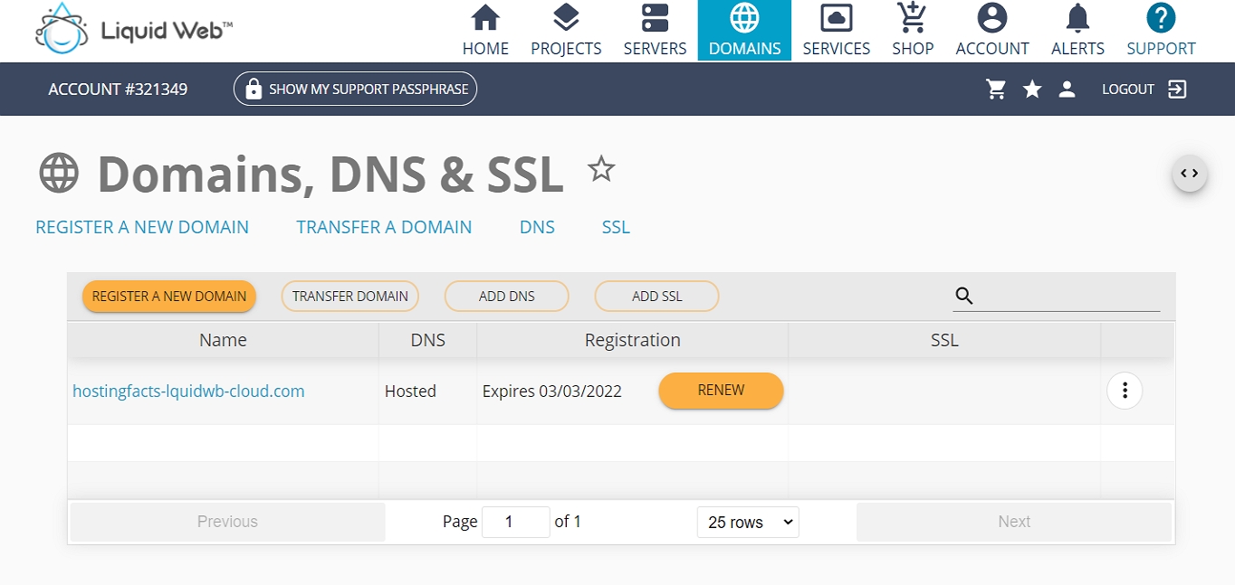Open the 25 rows dropdown
The image size is (1235, 585).
(748, 522)
